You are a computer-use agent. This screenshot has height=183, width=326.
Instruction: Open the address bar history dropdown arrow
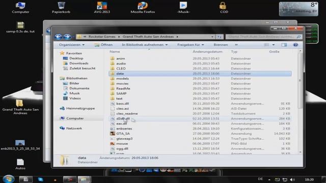tap(212, 37)
